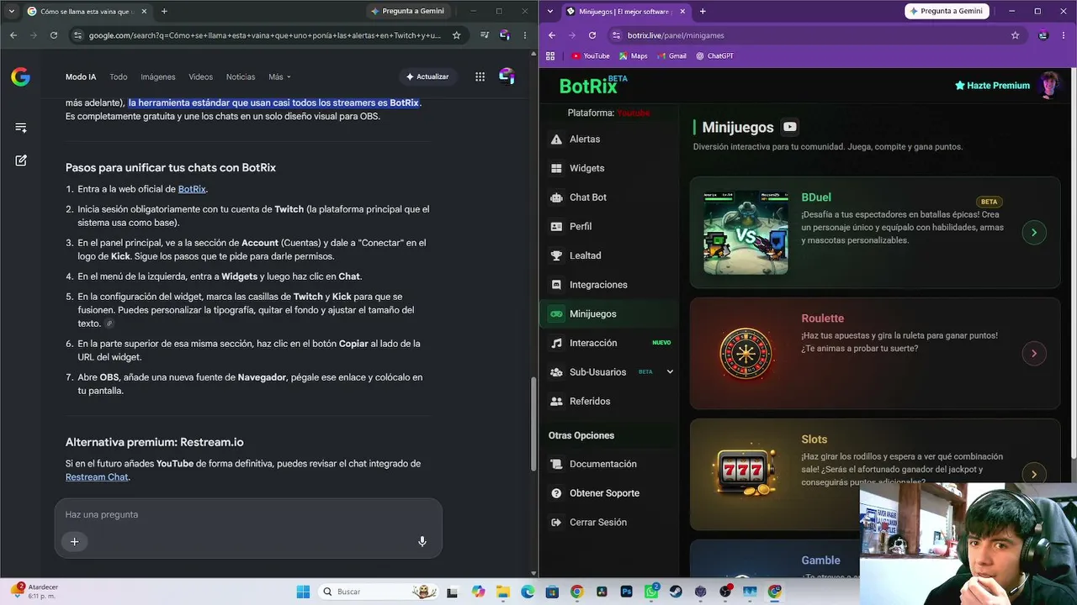This screenshot has height=605, width=1077.
Task: Open Photoshop from the taskbar
Action: (626, 592)
